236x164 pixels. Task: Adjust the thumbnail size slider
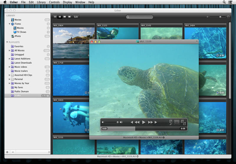point(218,17)
